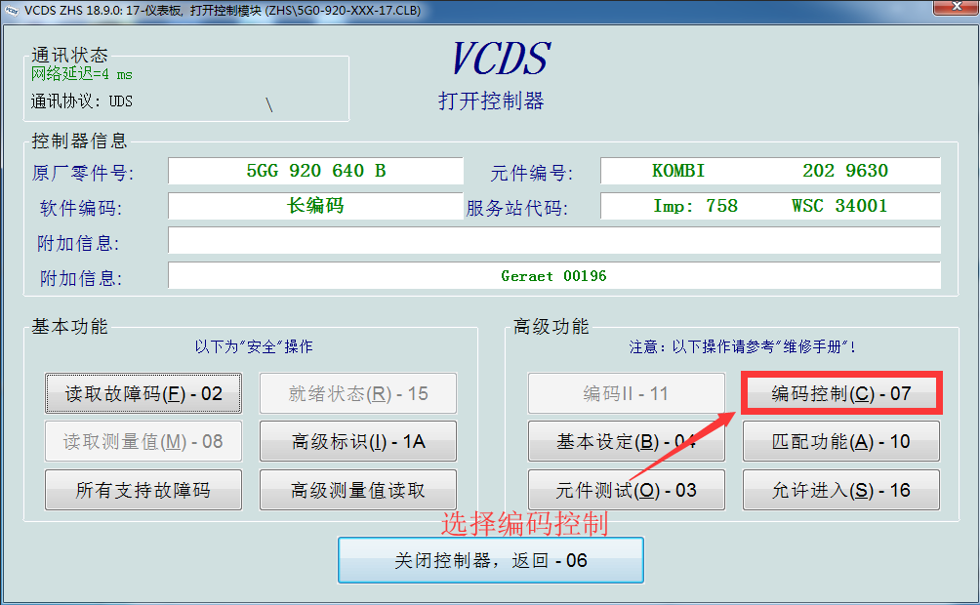Click the 控制器信息 group label
Image resolution: width=980 pixels, height=605 pixels.
[x=79, y=141]
